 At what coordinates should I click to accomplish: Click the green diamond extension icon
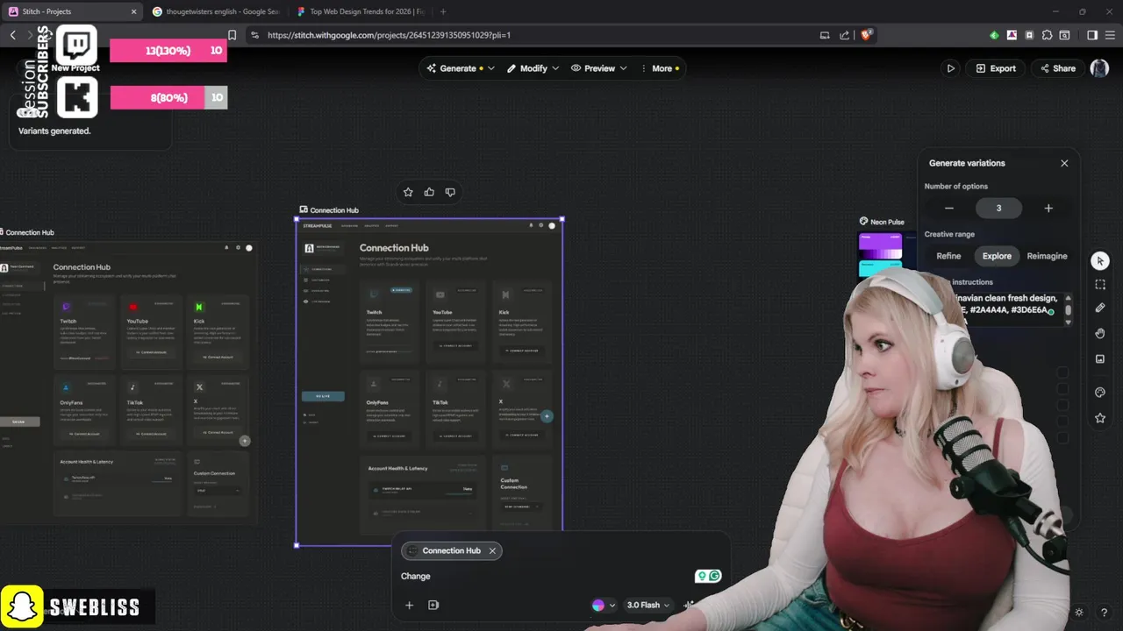pyautogui.click(x=994, y=35)
